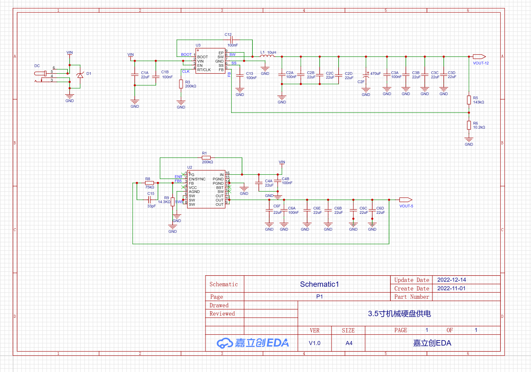Viewport: 531px width, 372px height.
Task: Click the 3.5寸机械硬盘供电 project title
Action: point(399,313)
